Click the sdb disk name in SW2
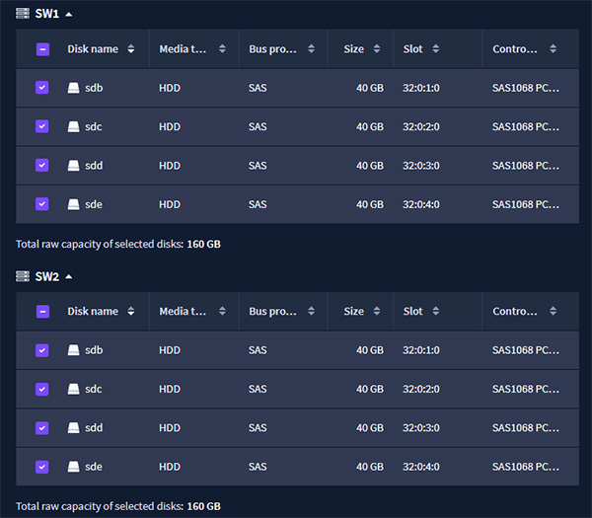This screenshot has width=592, height=518. coord(94,350)
